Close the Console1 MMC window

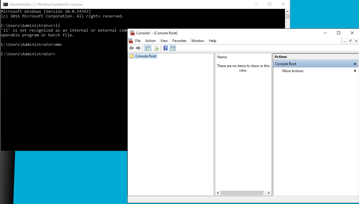pyautogui.click(x=352, y=33)
